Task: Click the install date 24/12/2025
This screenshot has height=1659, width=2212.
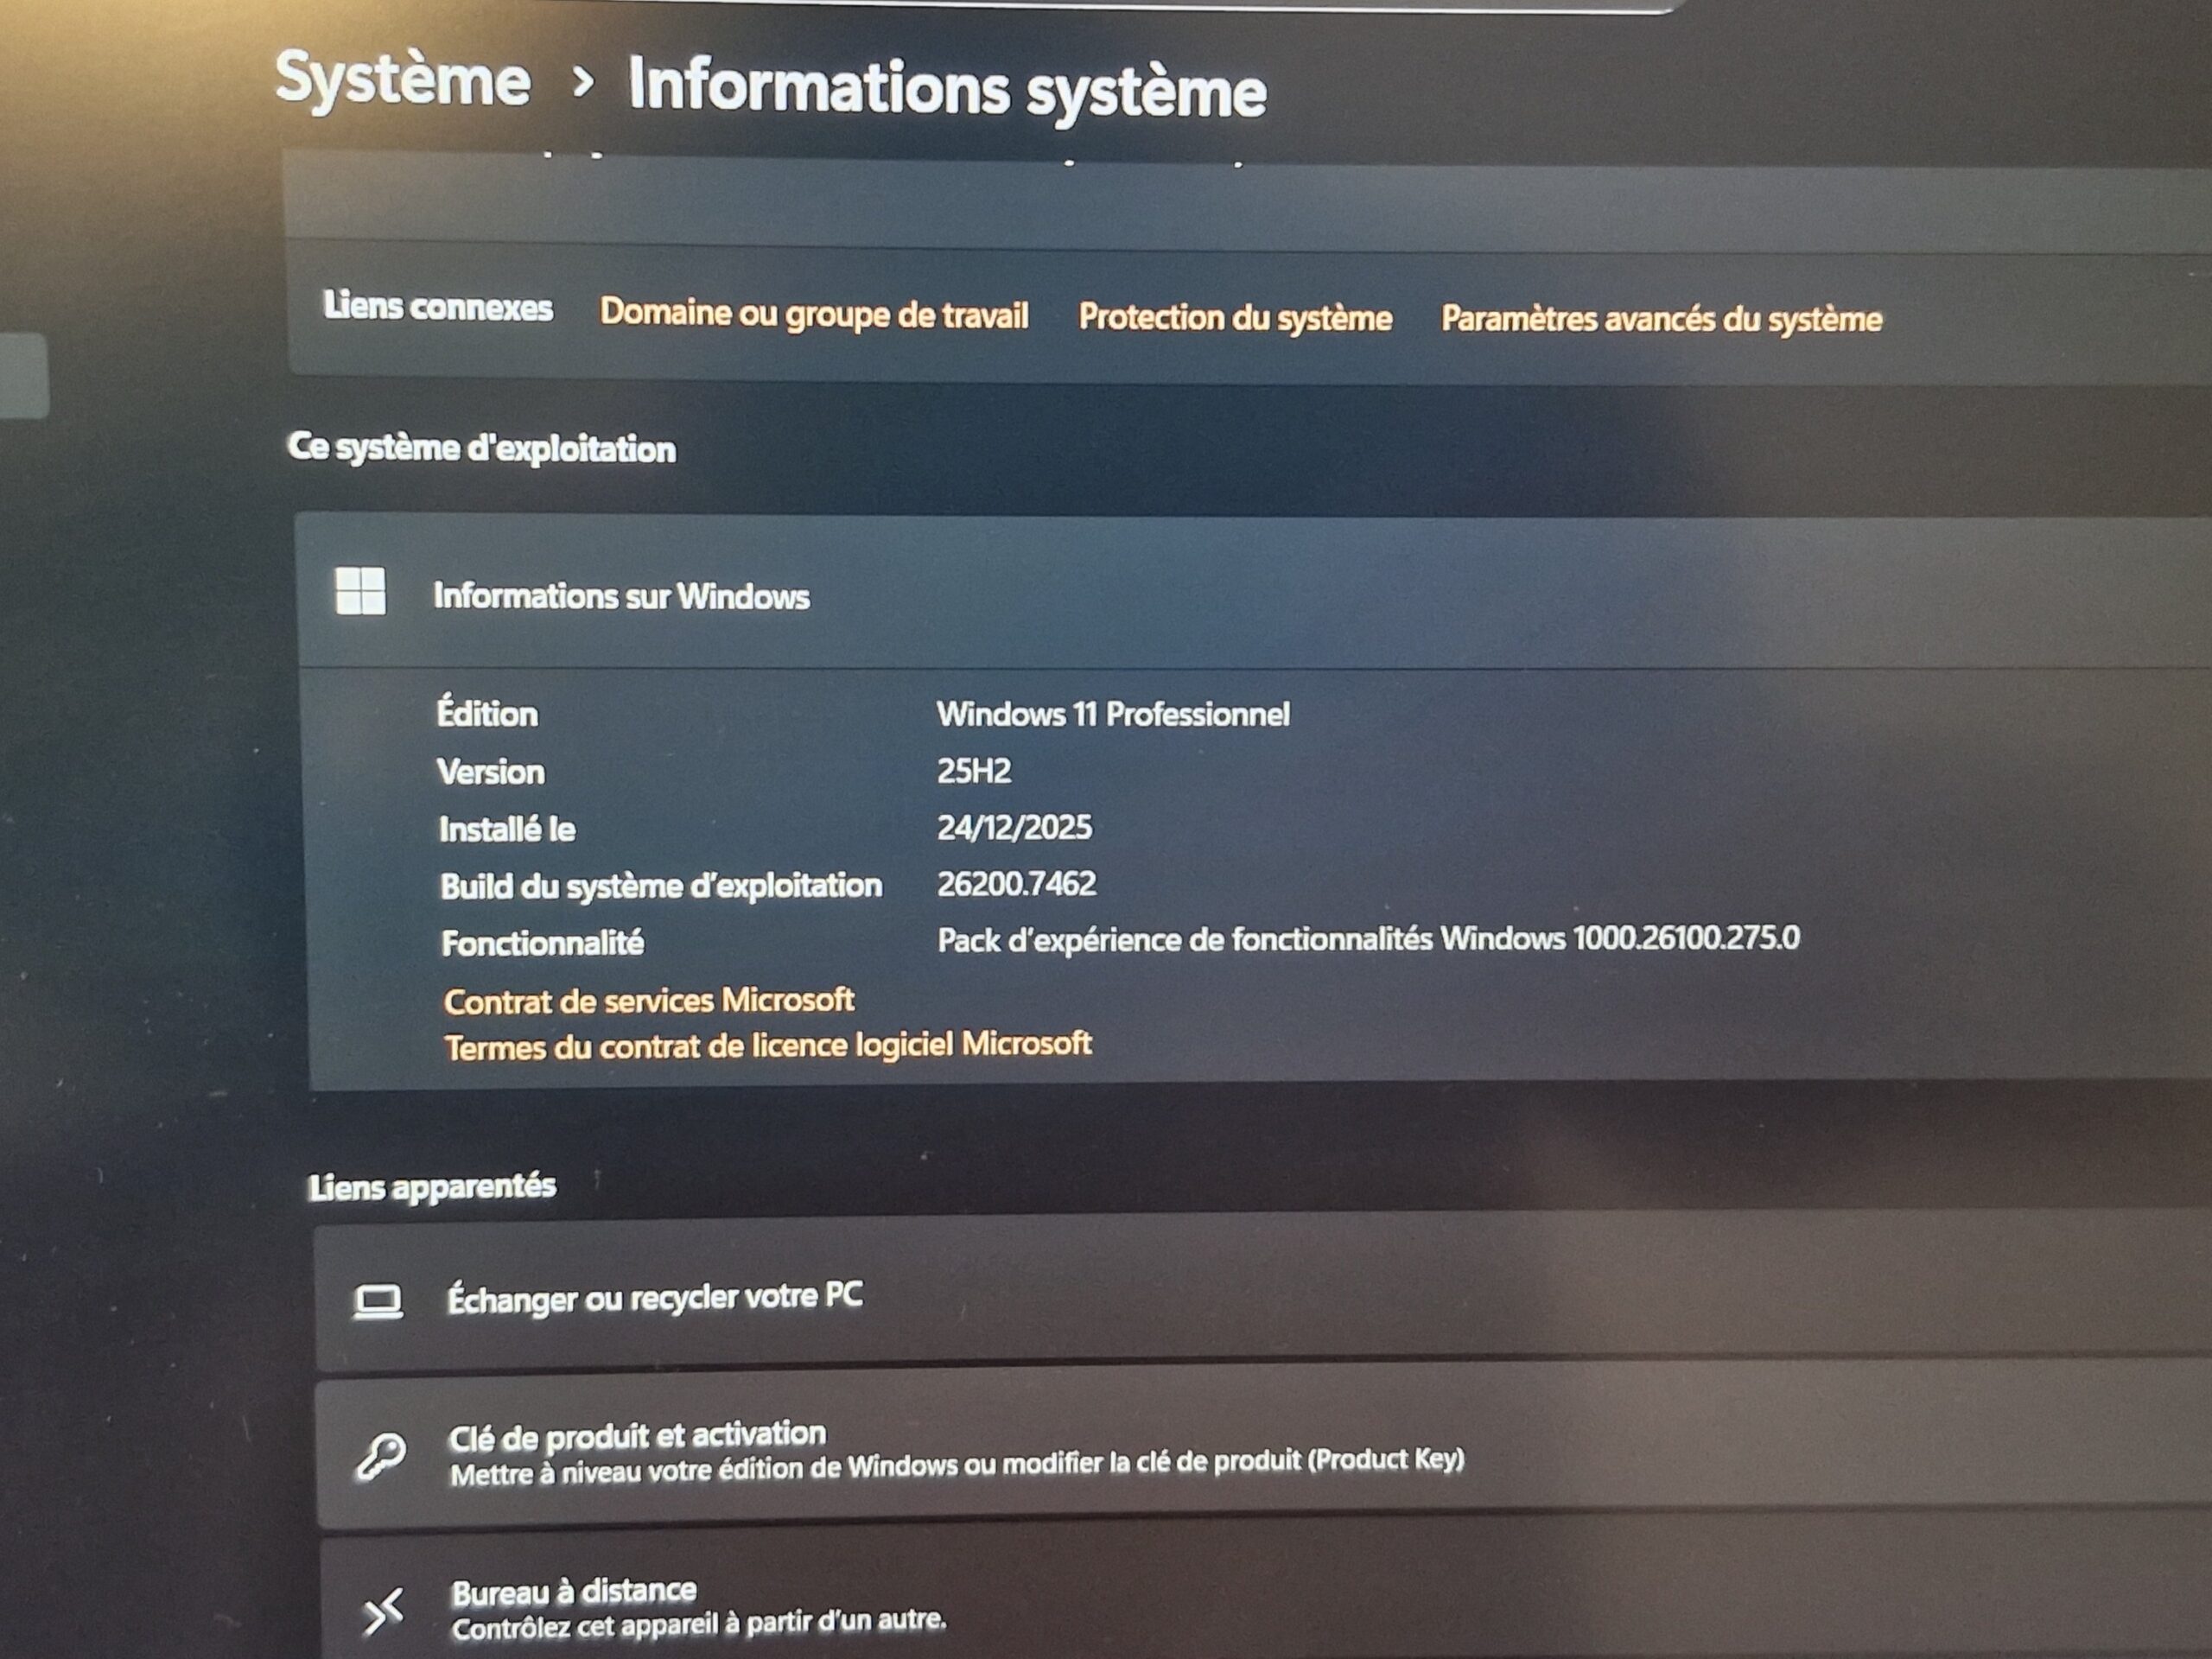Action: pos(1014,827)
